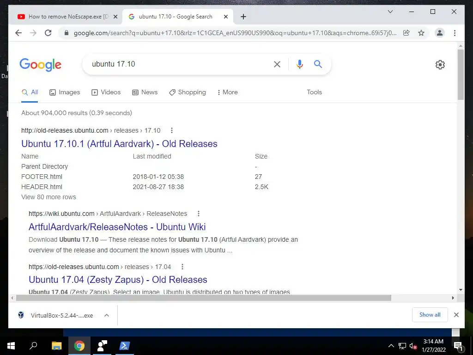Click the Google logo
The height and width of the screenshot is (355, 473).
click(x=41, y=65)
